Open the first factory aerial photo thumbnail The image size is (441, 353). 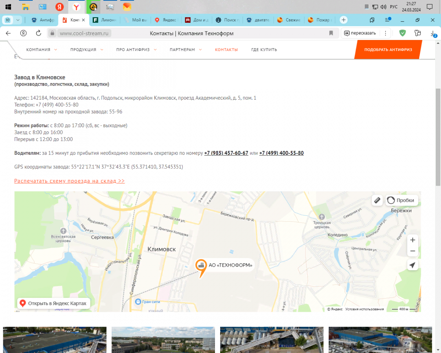pos(55,340)
